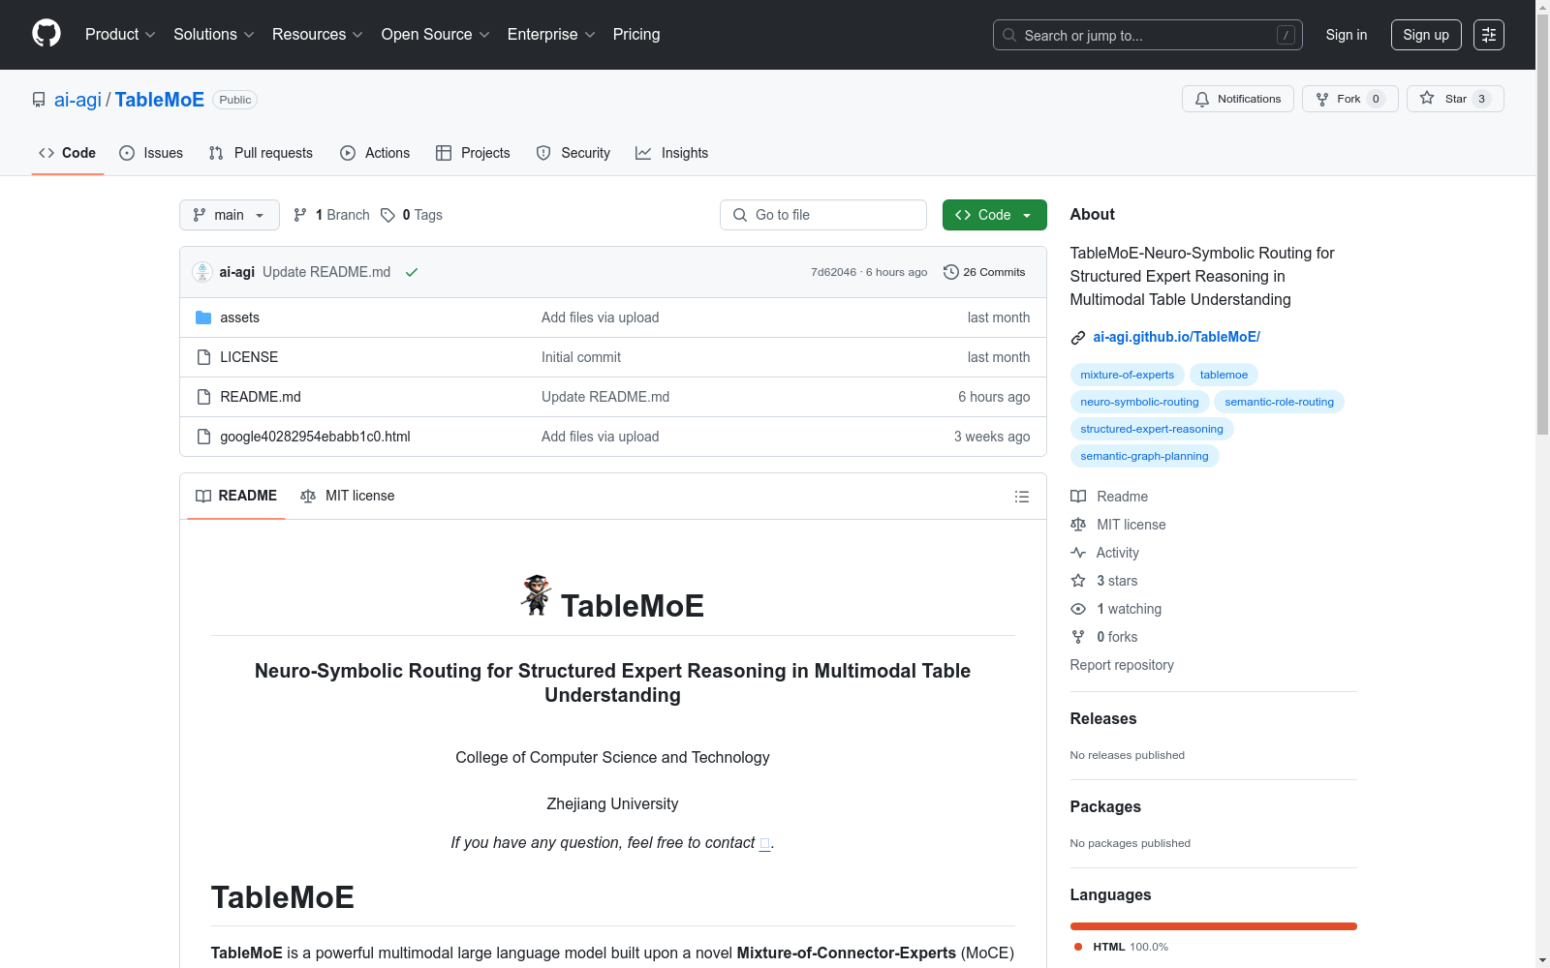
Task: Click the Sign up button
Action: [1426, 35]
